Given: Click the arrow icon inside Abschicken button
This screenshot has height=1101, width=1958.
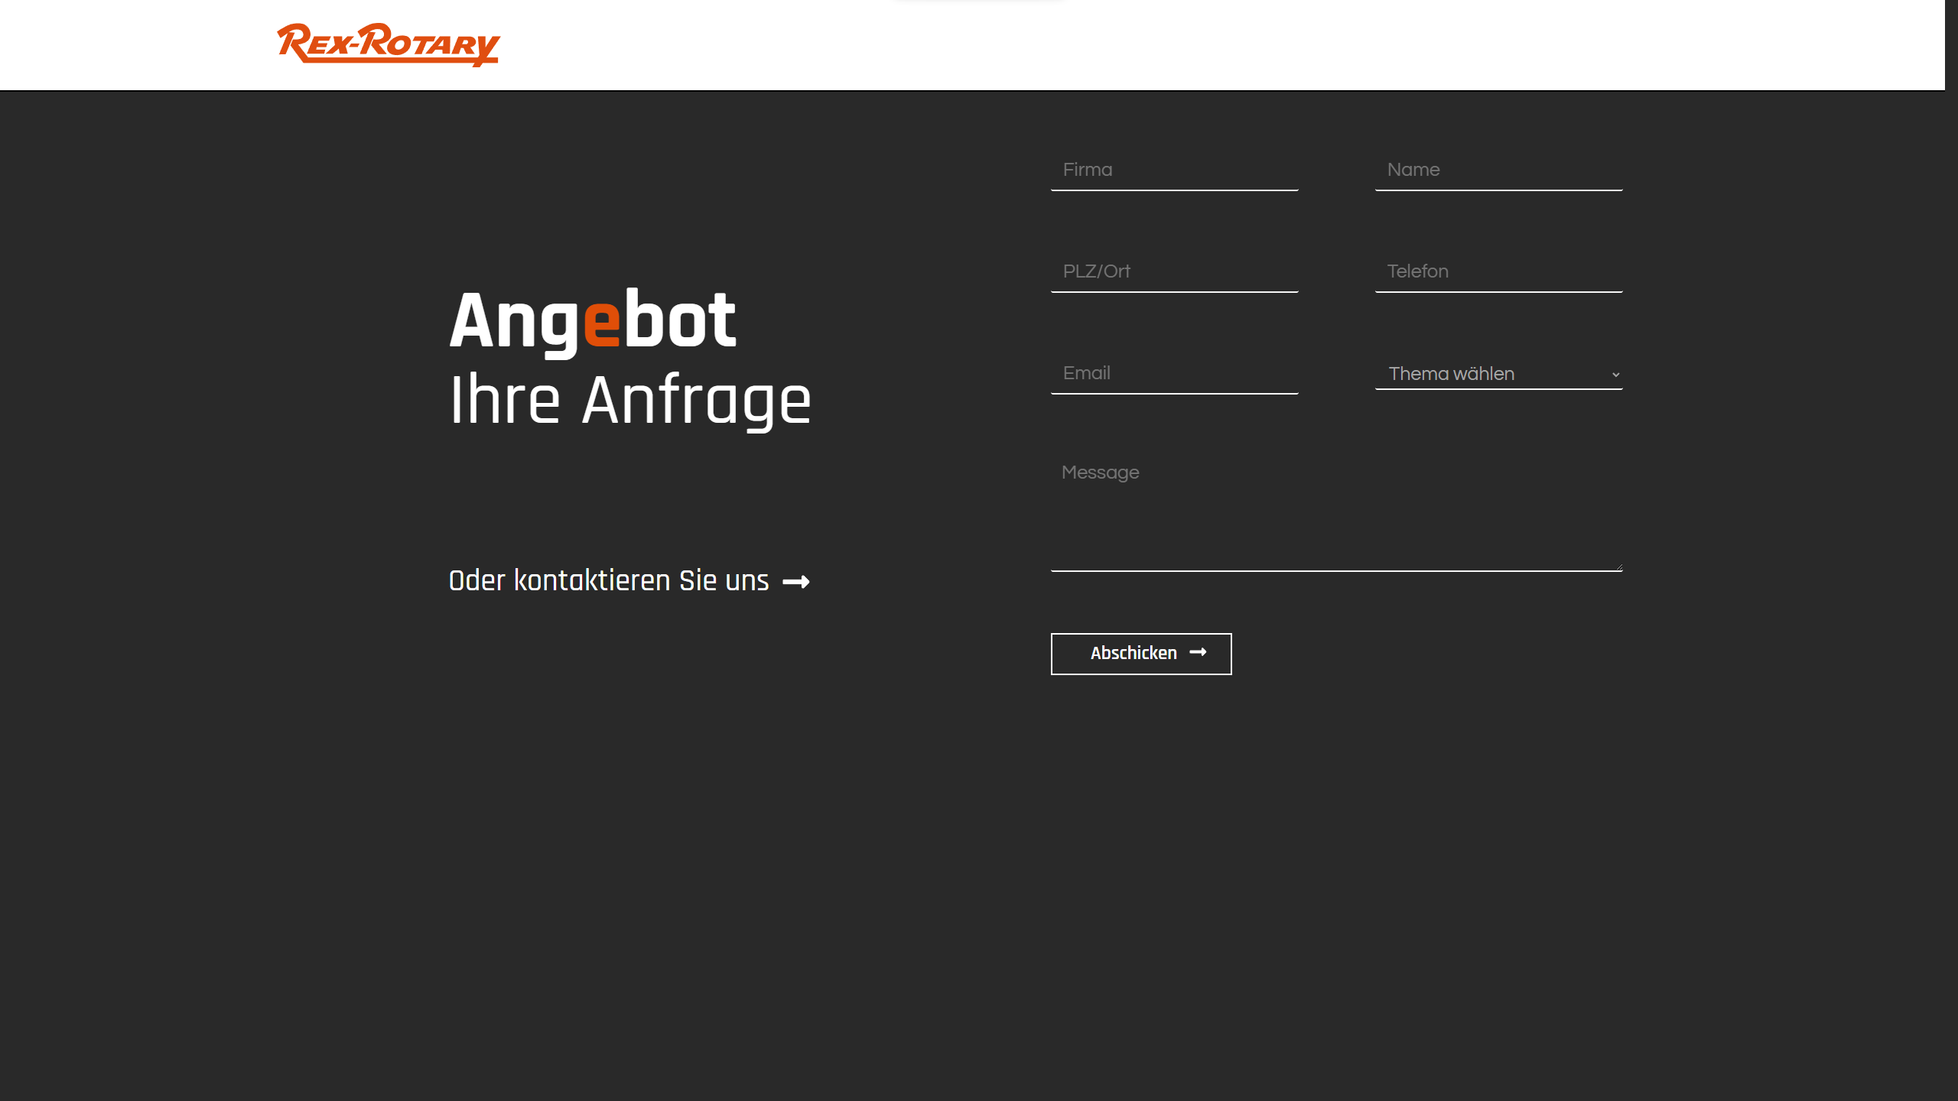Looking at the screenshot, I should tap(1199, 652).
